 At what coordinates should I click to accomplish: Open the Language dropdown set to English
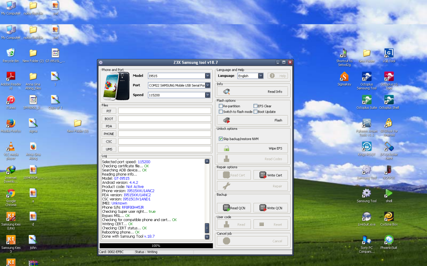(x=261, y=76)
